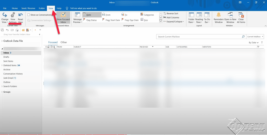
Task: Click the arrangement gallery up arrow
Action: tap(161, 14)
